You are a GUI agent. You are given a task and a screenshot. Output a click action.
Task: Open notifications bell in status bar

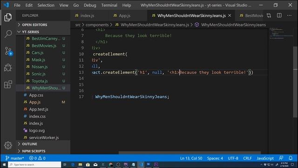(291, 158)
